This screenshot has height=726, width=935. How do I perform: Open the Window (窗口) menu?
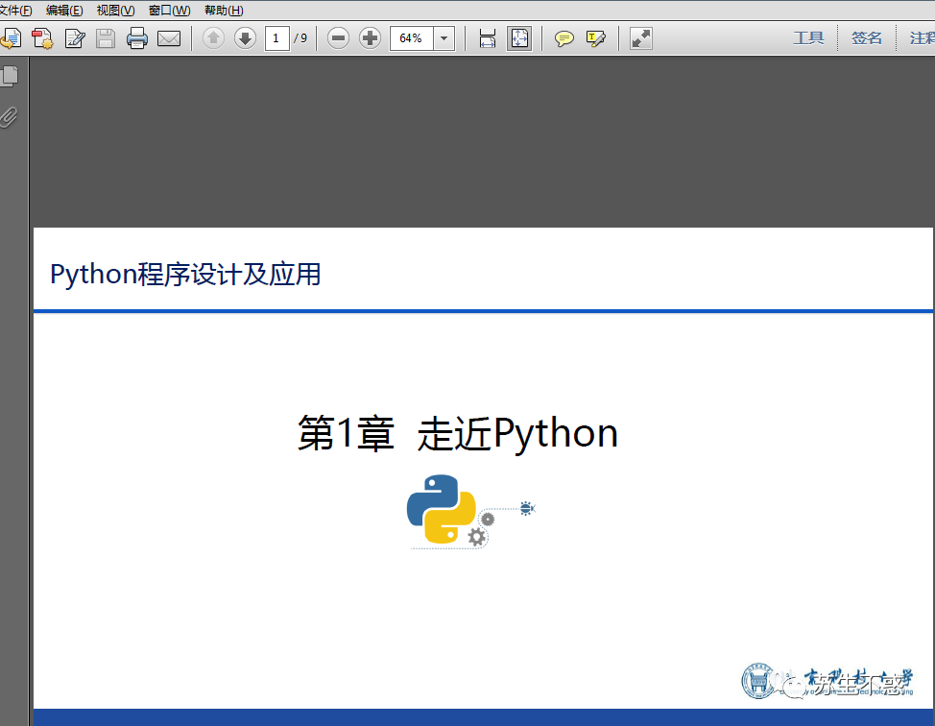pos(169,11)
